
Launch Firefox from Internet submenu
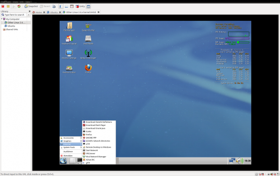pyautogui.click(x=99, y=134)
